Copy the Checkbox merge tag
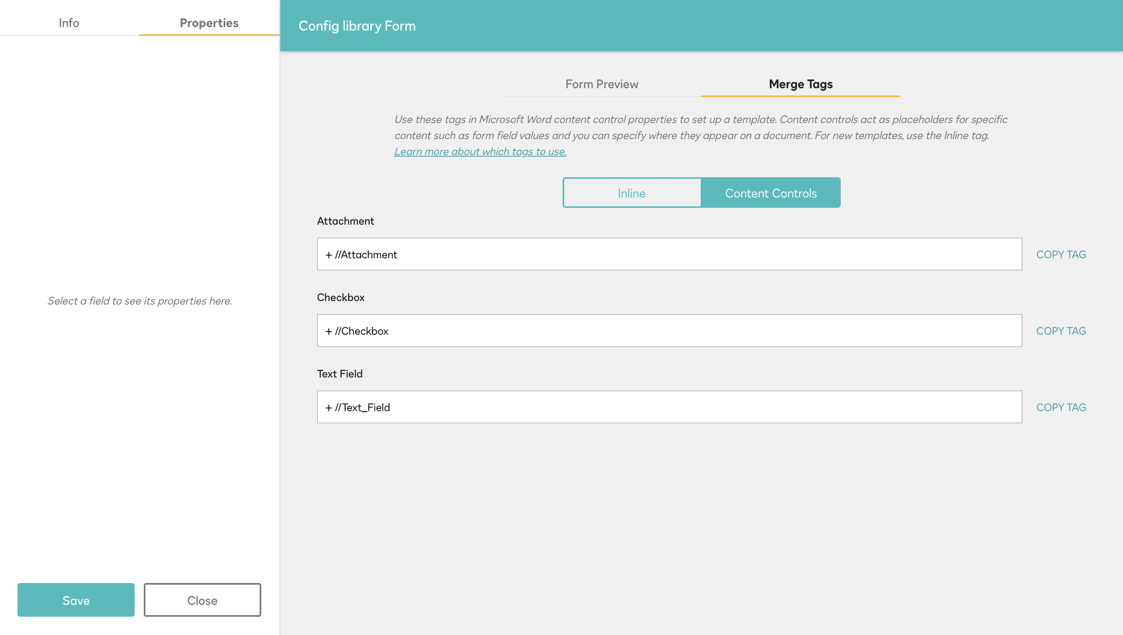This screenshot has height=635, width=1123. pyautogui.click(x=1061, y=331)
